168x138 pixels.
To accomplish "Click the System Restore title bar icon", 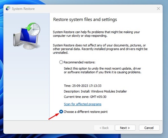I will point(8,8).
